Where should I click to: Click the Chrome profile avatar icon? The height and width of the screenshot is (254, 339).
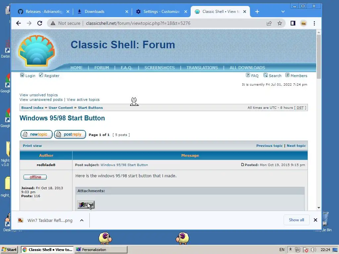click(304, 23)
